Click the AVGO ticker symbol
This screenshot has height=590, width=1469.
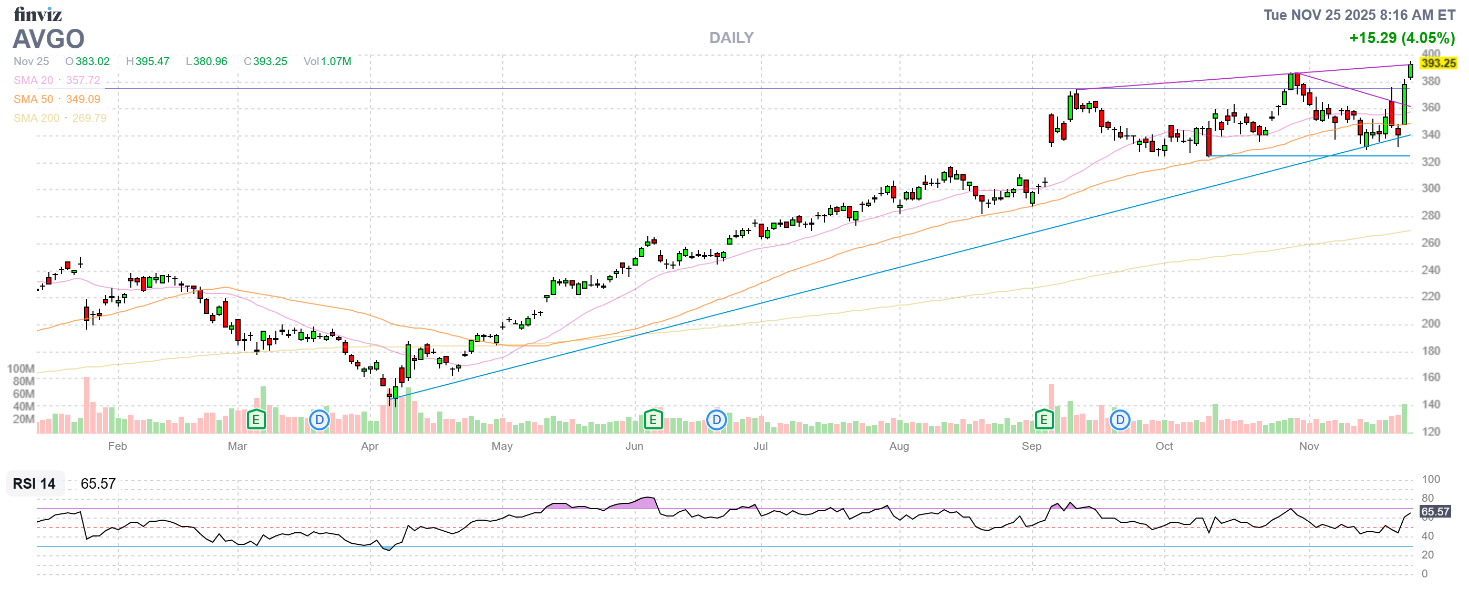48,39
